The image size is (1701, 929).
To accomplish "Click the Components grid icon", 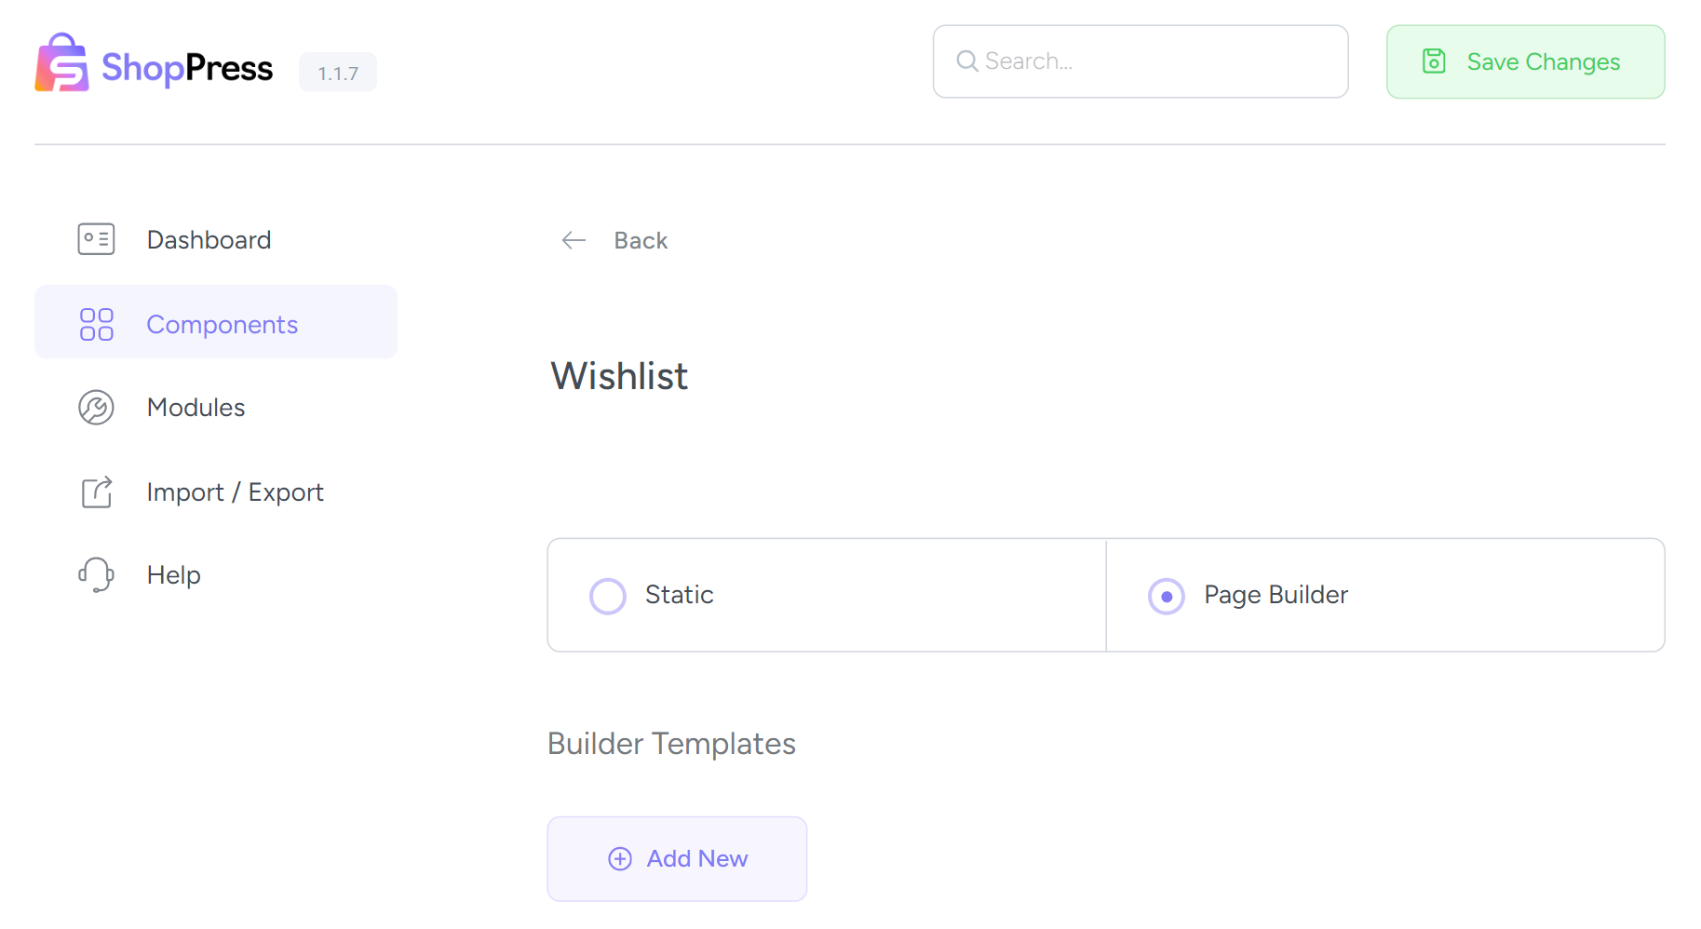I will 96,324.
